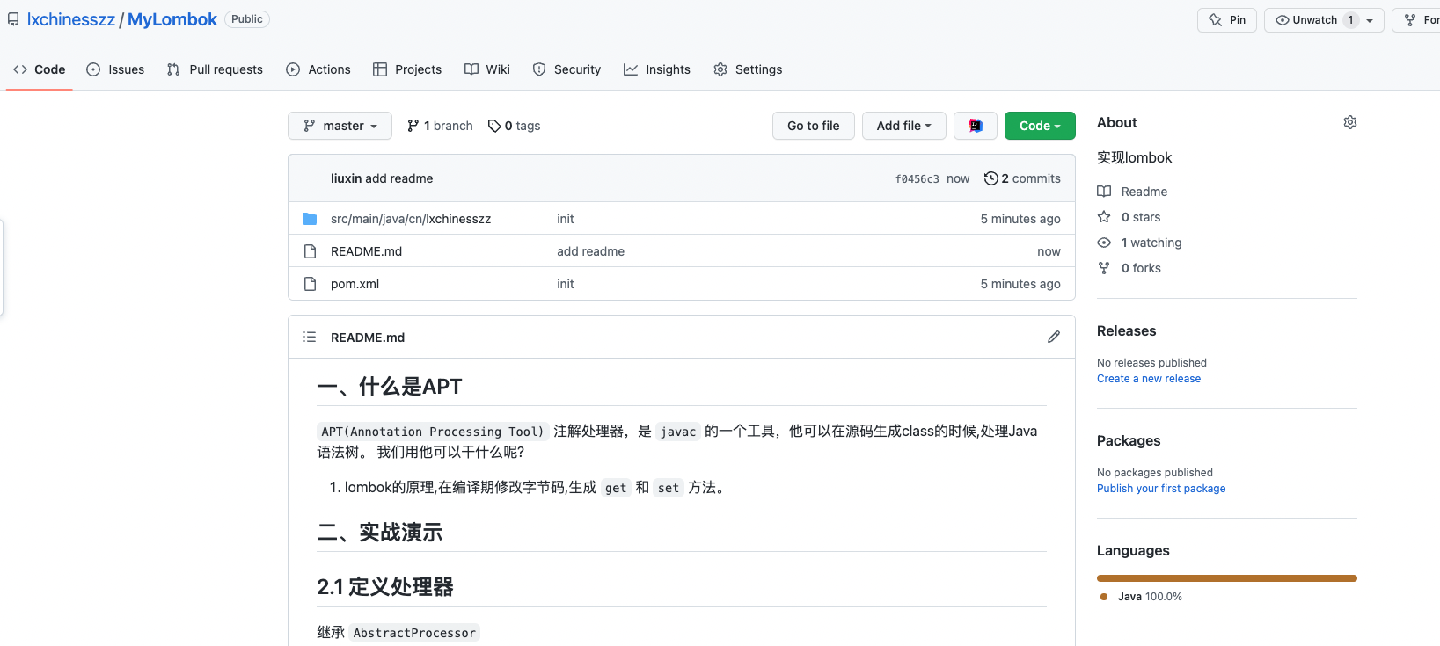The image size is (1440, 646).
Task: Click the file icon beside pom.xml
Action: 310,284
